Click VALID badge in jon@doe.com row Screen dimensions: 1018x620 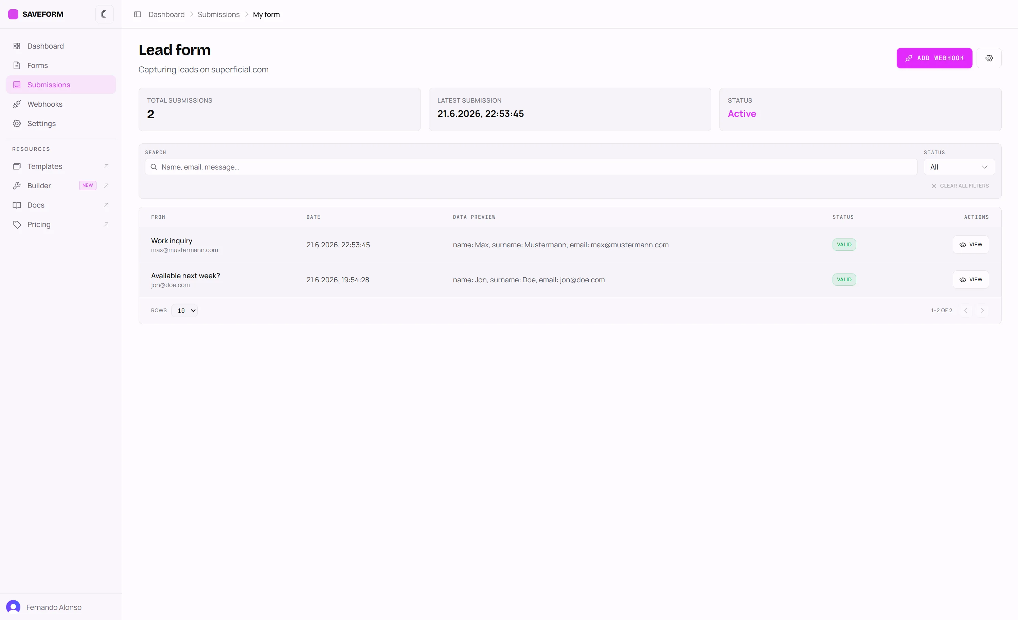pyautogui.click(x=844, y=280)
